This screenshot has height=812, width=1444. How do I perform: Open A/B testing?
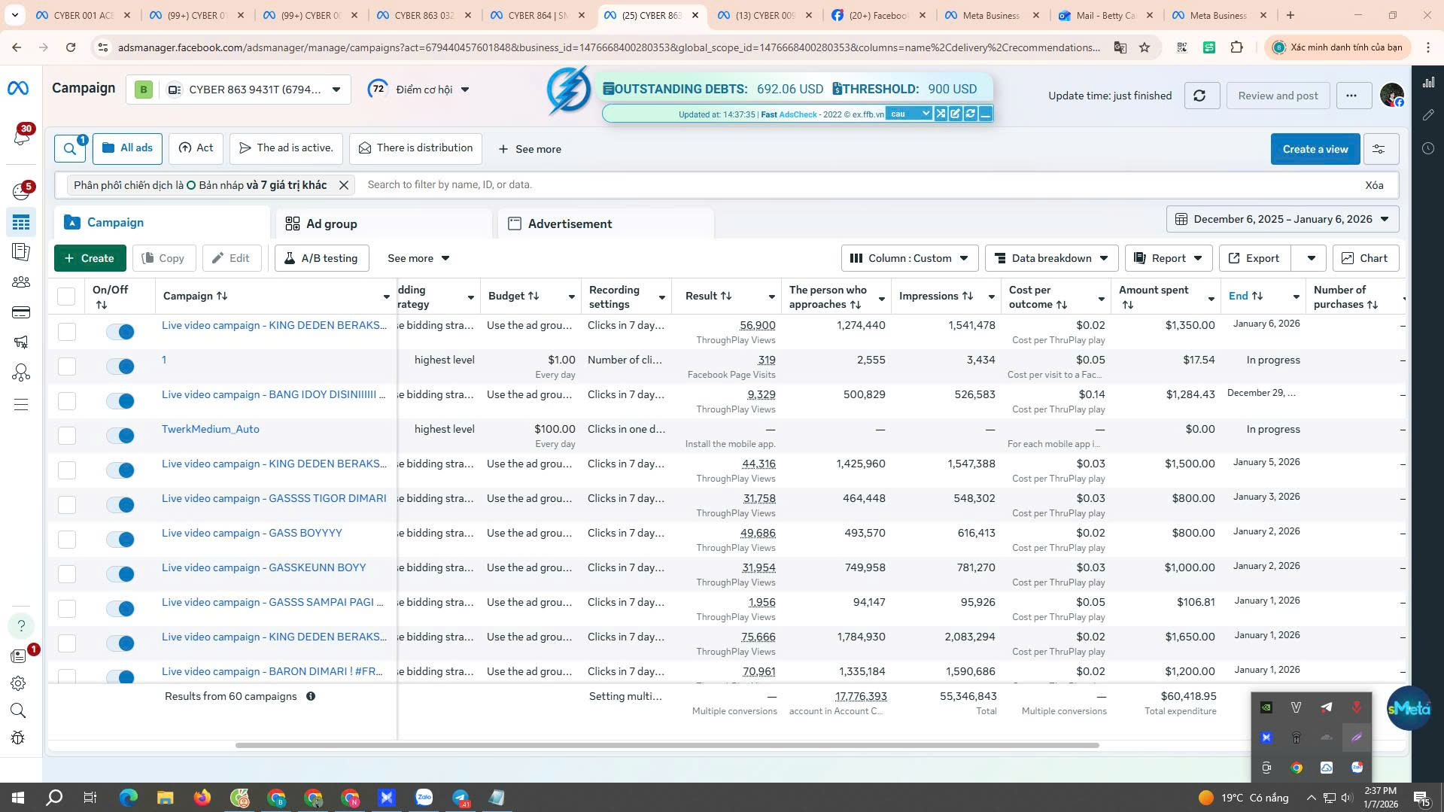tap(321, 258)
